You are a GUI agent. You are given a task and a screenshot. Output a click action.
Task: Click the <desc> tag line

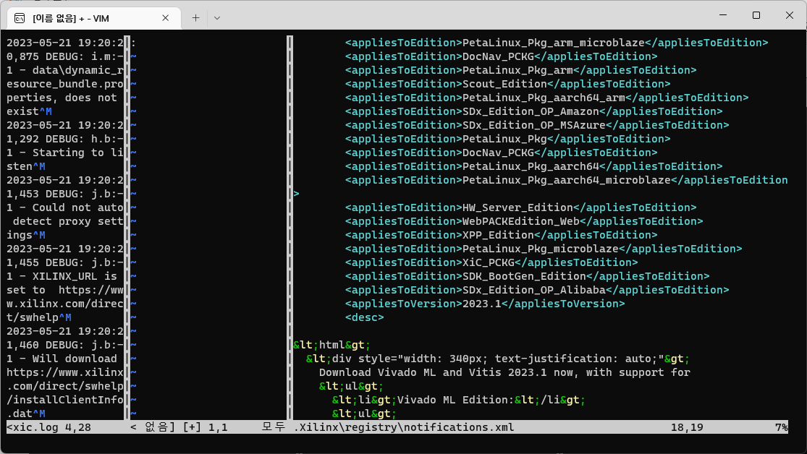point(364,317)
